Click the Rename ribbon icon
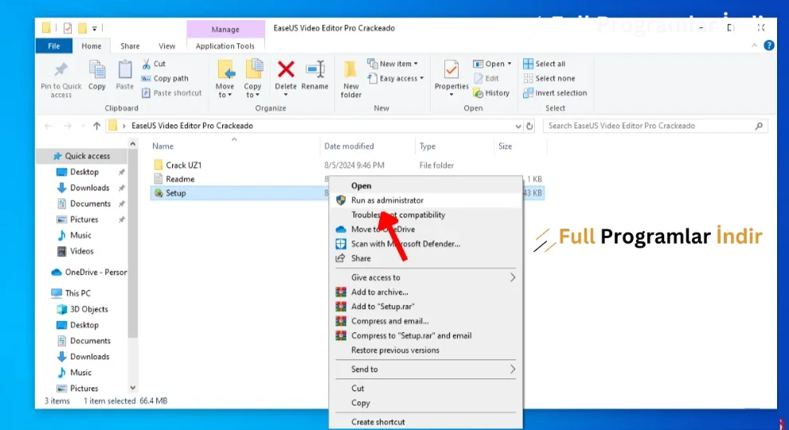Screen dimensions: 789x430 [315, 69]
